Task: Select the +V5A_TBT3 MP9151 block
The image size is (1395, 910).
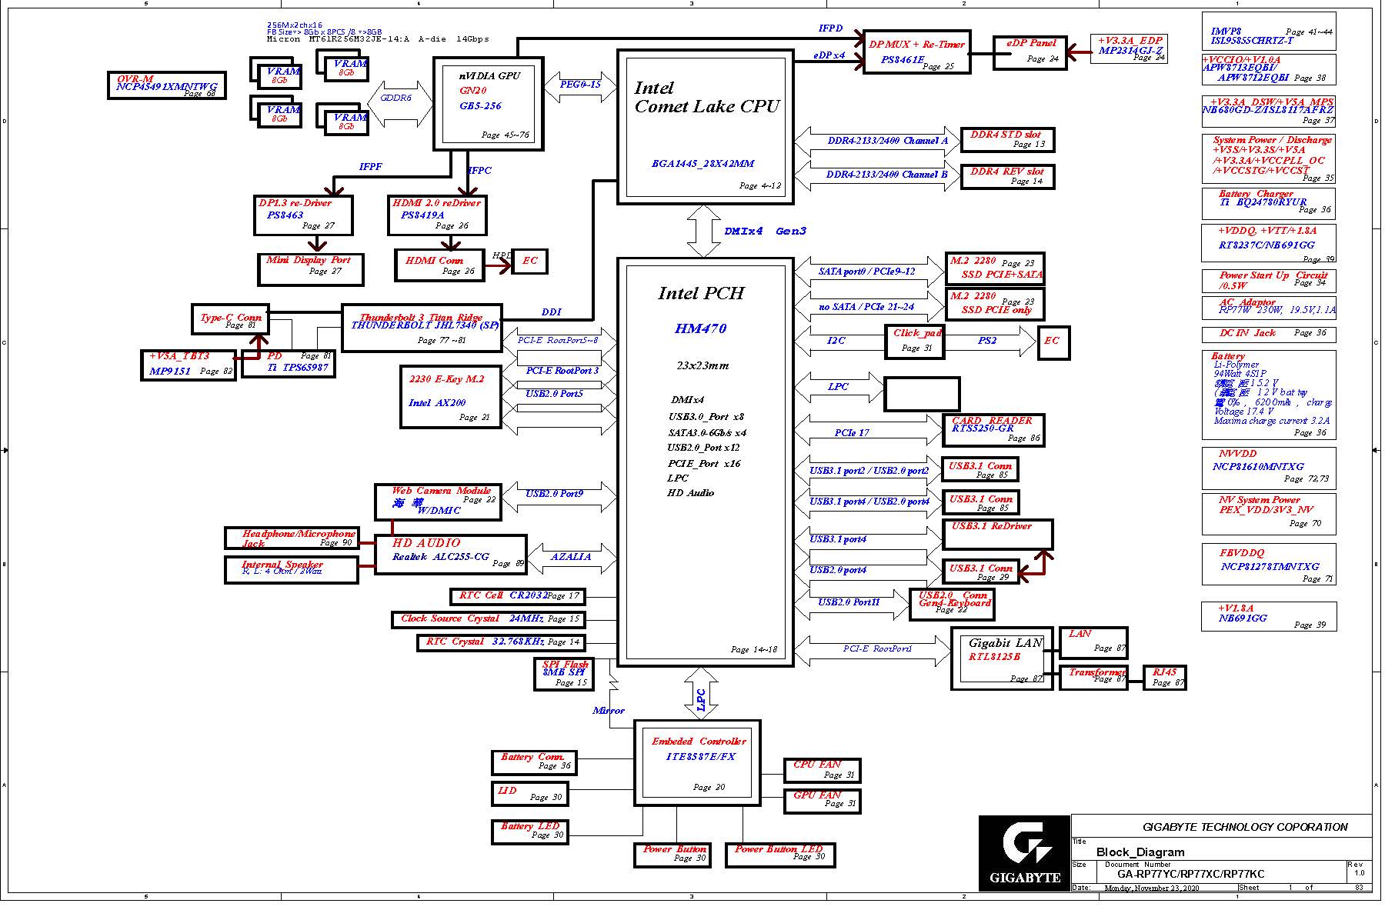Action: 189,365
